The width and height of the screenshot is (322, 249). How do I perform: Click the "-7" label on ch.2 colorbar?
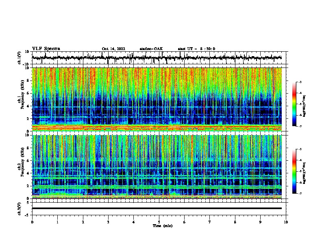pos(300,194)
